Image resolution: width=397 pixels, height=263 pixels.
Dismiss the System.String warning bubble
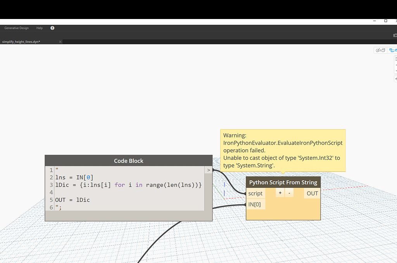tap(283, 150)
